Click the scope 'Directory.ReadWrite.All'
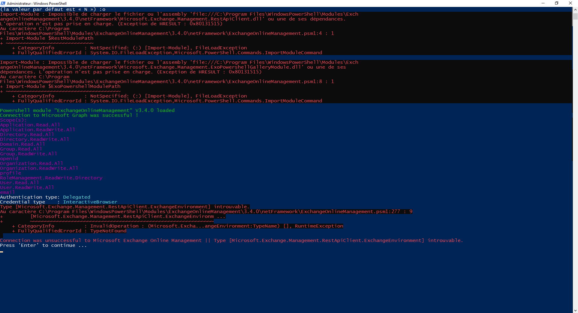The height and width of the screenshot is (313, 578). 35,139
